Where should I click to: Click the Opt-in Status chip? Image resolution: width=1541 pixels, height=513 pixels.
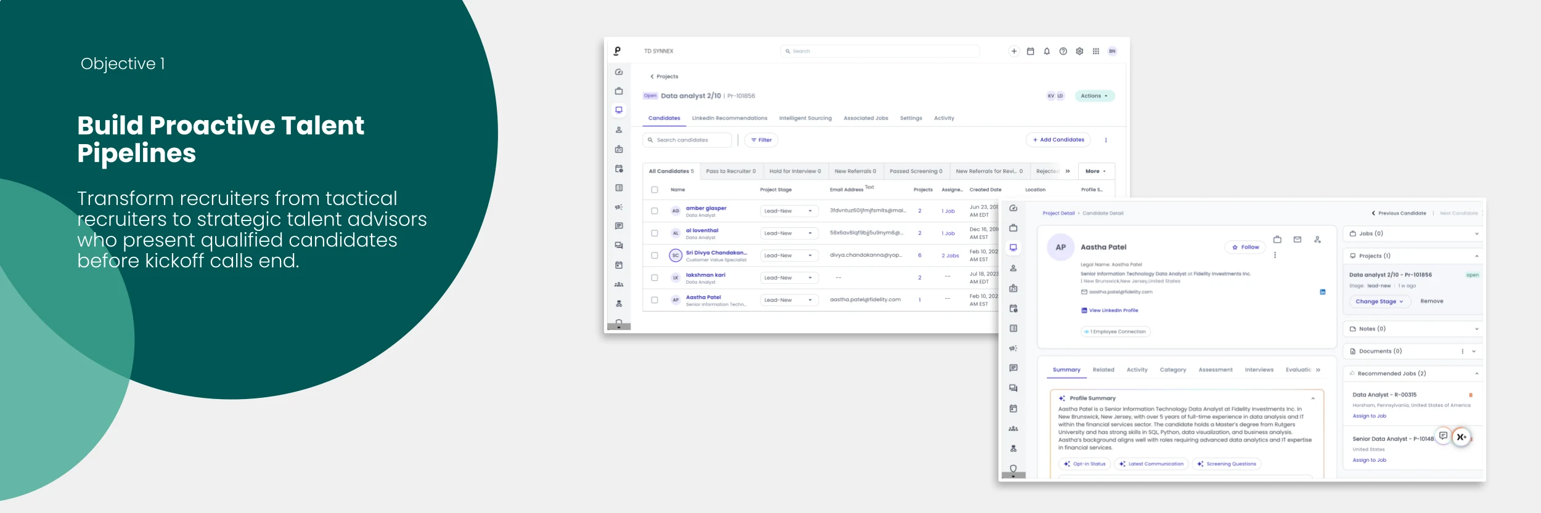click(1084, 464)
